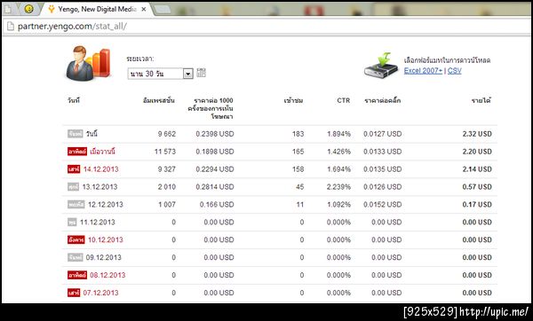533x321 pixels.
Task: Click the date 14.12.2013
Action: pos(101,169)
